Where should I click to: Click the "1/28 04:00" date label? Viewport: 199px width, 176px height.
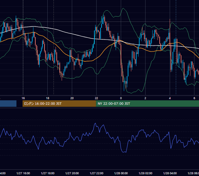pyautogui.click(x=170, y=173)
